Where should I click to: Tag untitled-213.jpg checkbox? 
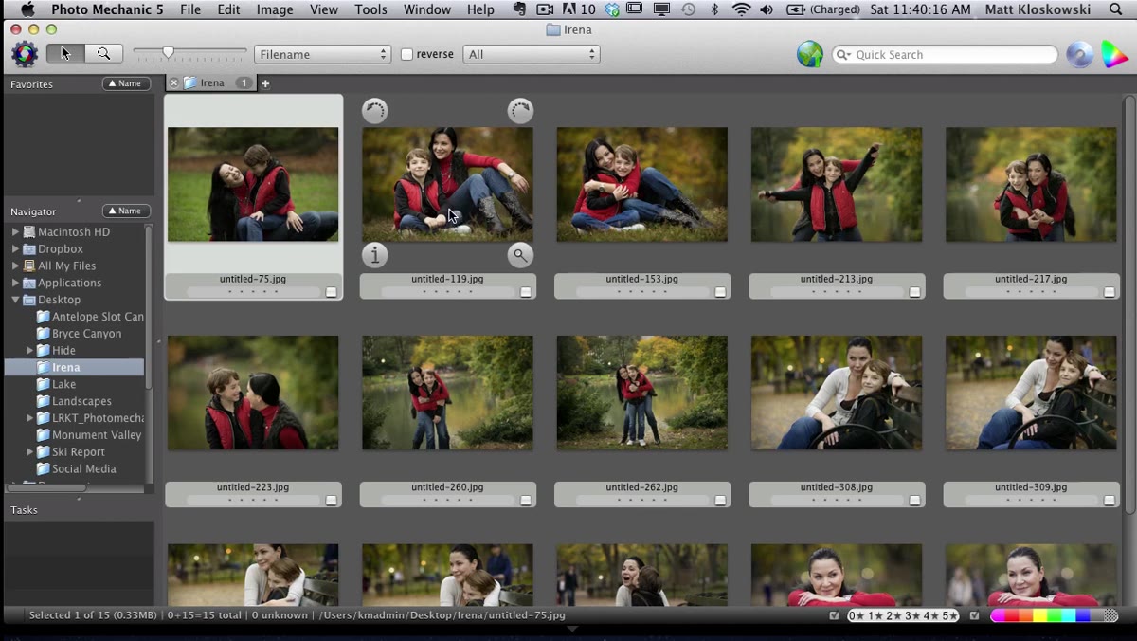[x=915, y=292]
